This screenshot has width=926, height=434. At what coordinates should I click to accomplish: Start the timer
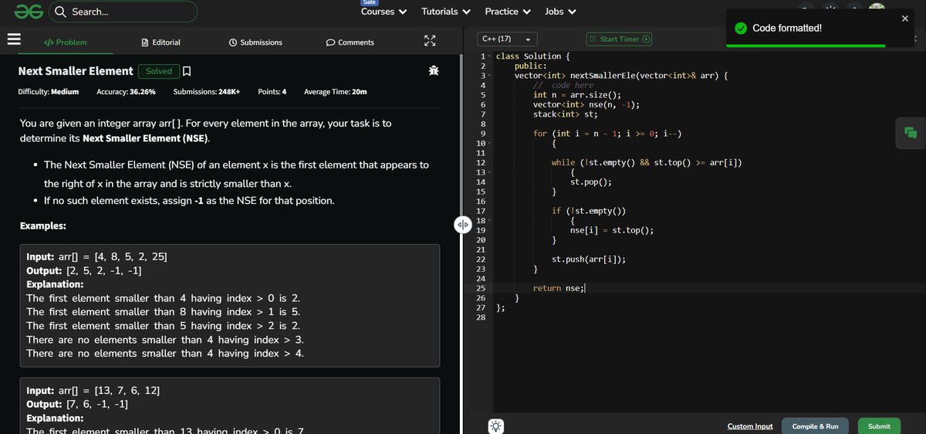[619, 39]
